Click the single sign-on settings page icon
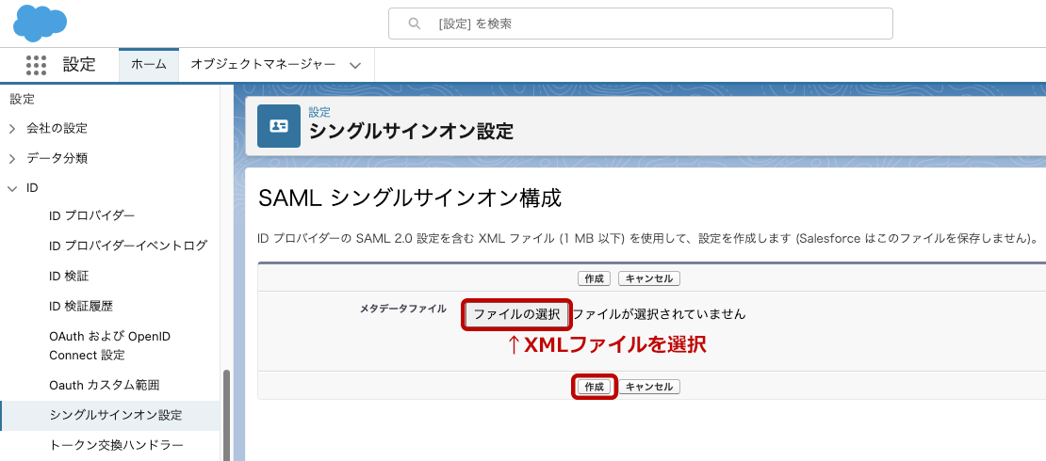Image resolution: width=1046 pixels, height=461 pixels. [279, 126]
